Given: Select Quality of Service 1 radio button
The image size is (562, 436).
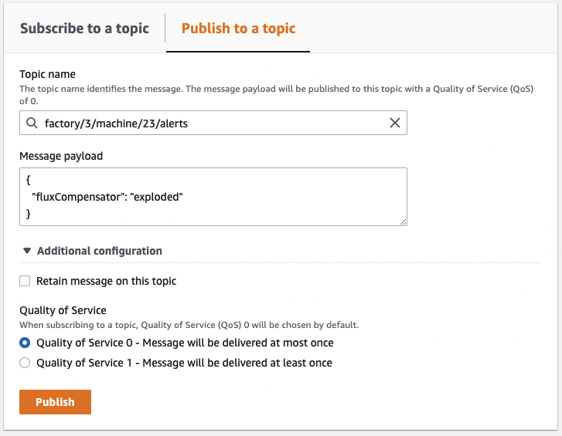Looking at the screenshot, I should coord(25,363).
